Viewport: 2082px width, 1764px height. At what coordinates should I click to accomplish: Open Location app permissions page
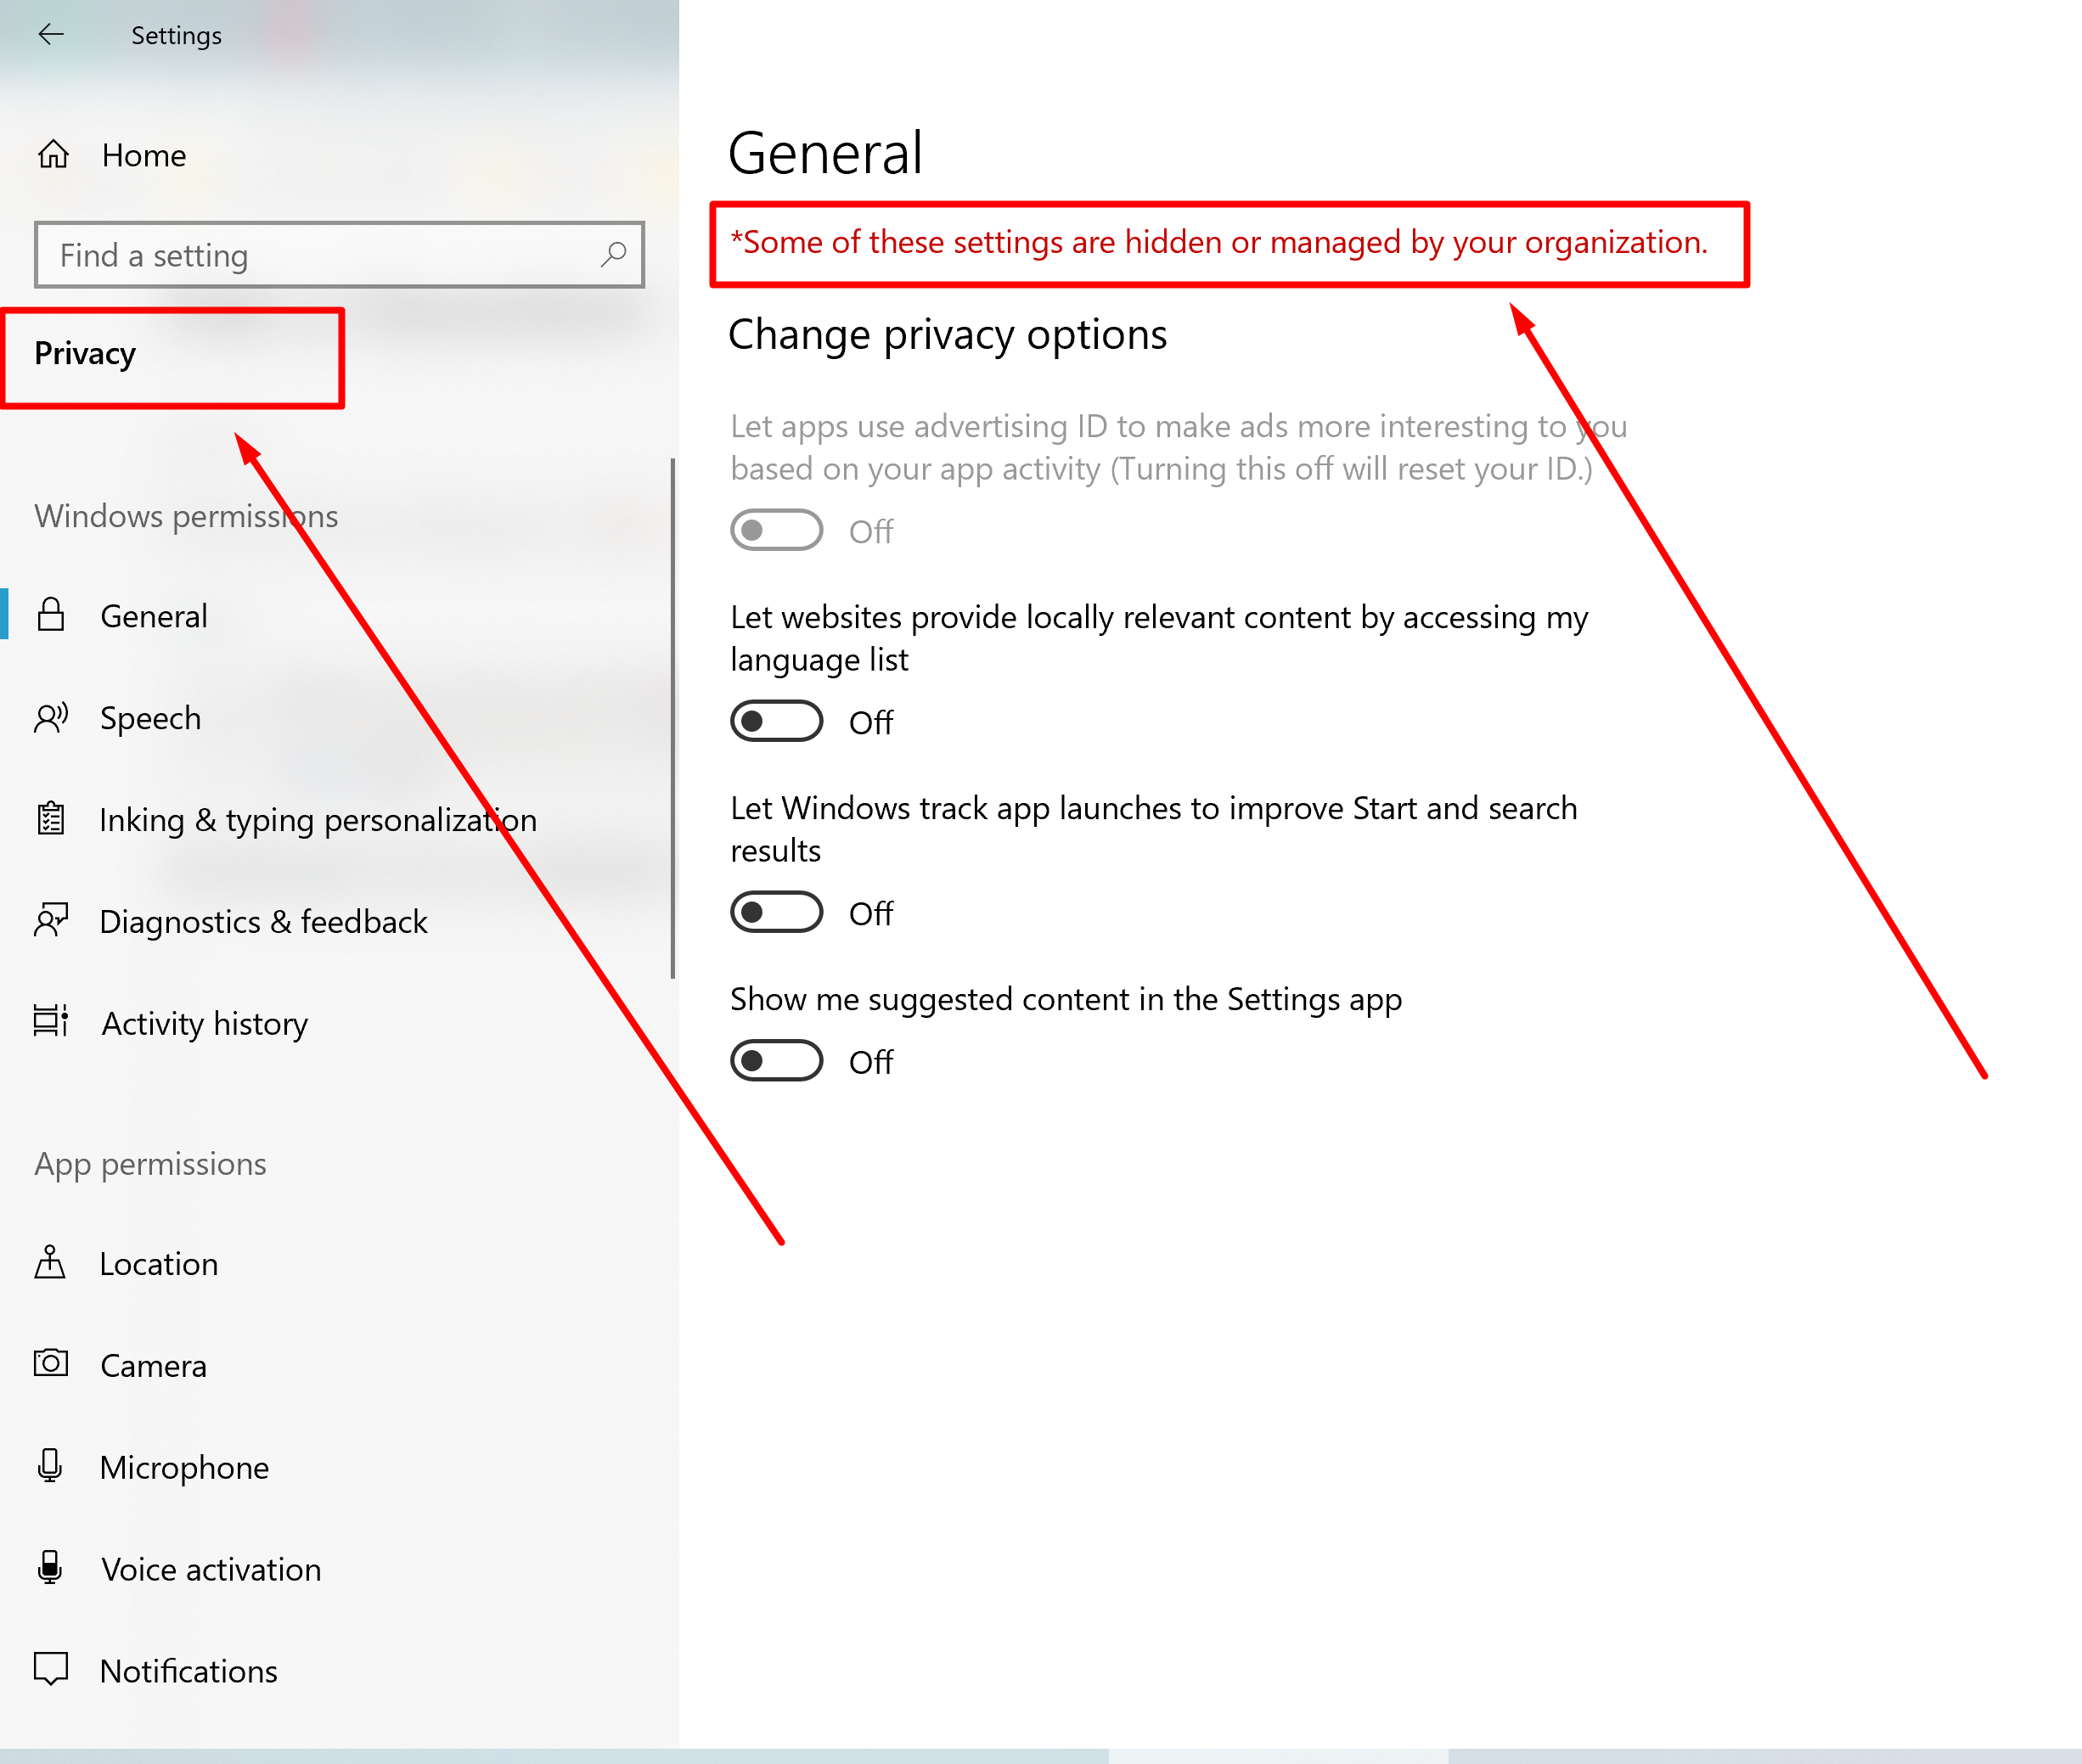click(x=158, y=1264)
